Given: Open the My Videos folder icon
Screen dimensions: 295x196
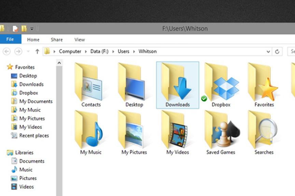Looking at the screenshot, I should click(x=178, y=132).
